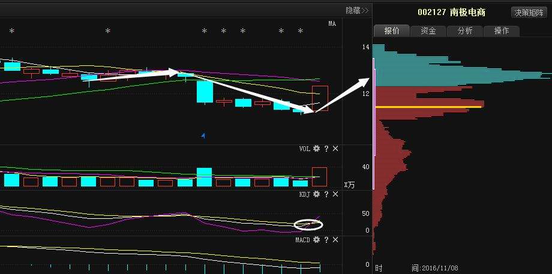Image resolution: width=552 pixels, height=274 pixels.
Task: Close the VOL indicator panel
Action: click(335, 149)
